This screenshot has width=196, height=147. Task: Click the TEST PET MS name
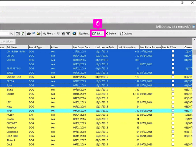pos(13,69)
